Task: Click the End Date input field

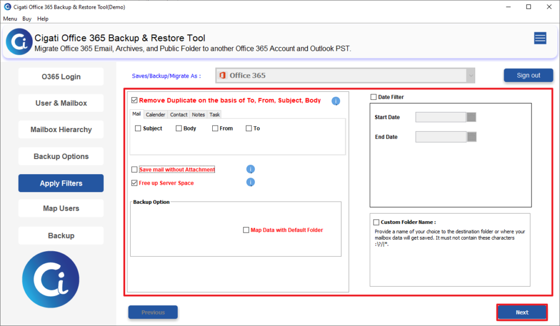Action: coord(441,137)
